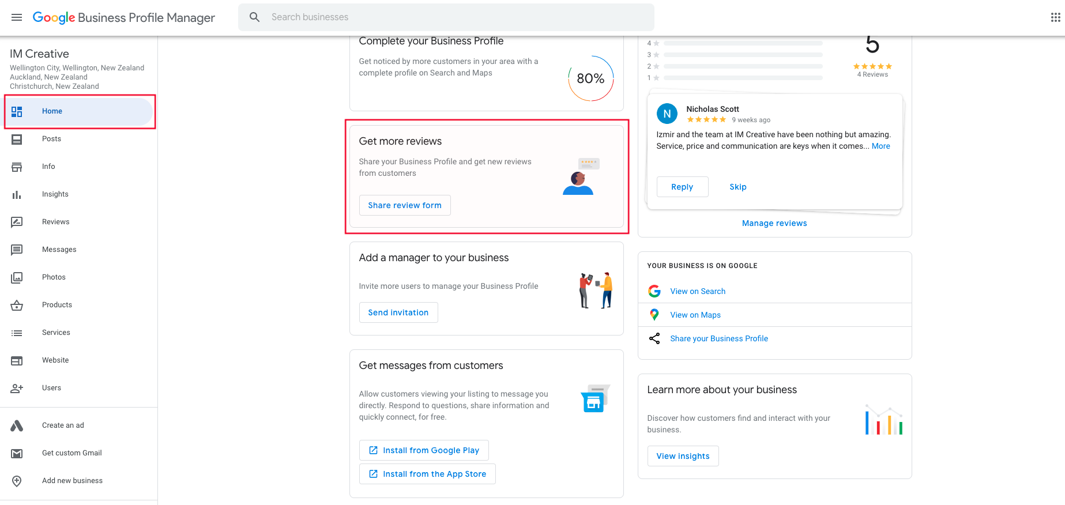1065x505 pixels.
Task: Click Share your Business Profile link
Action: pyautogui.click(x=719, y=338)
